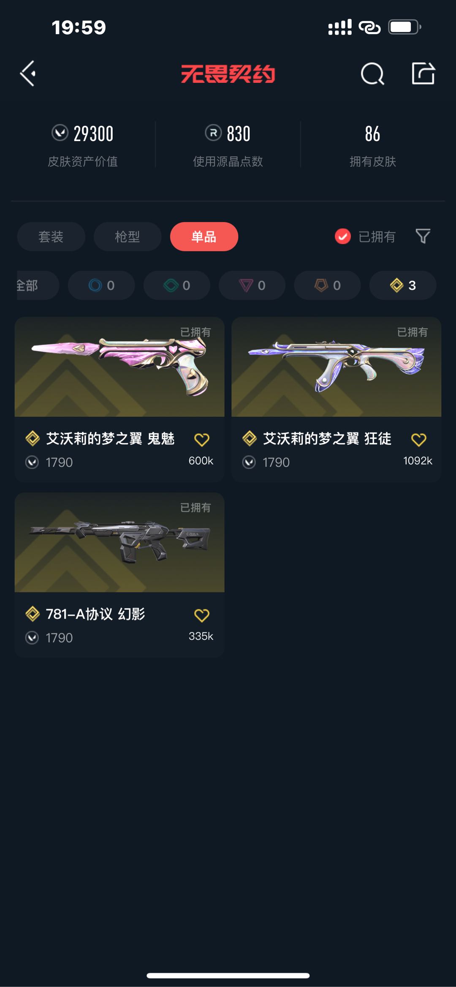Screen dimensions: 456x987
Task: Uncheck the 已拥有 owned filter
Action: tap(365, 237)
